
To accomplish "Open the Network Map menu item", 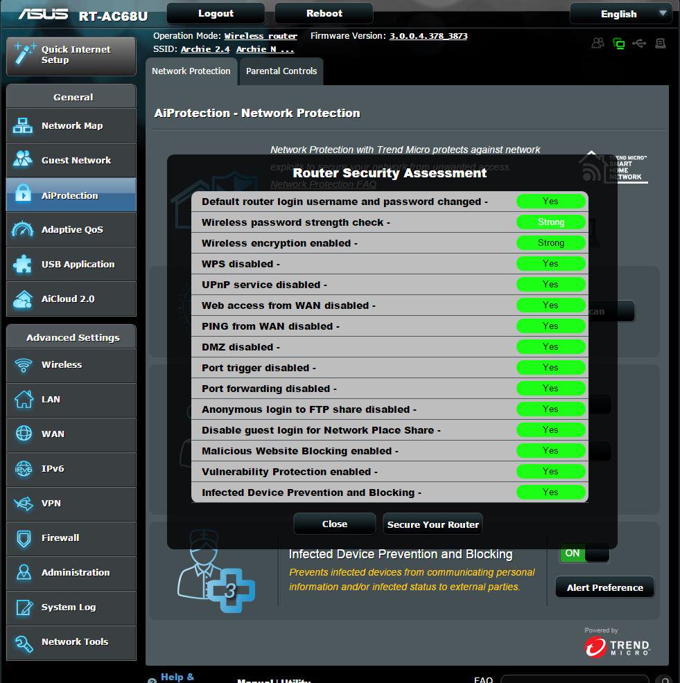I will coord(71,125).
